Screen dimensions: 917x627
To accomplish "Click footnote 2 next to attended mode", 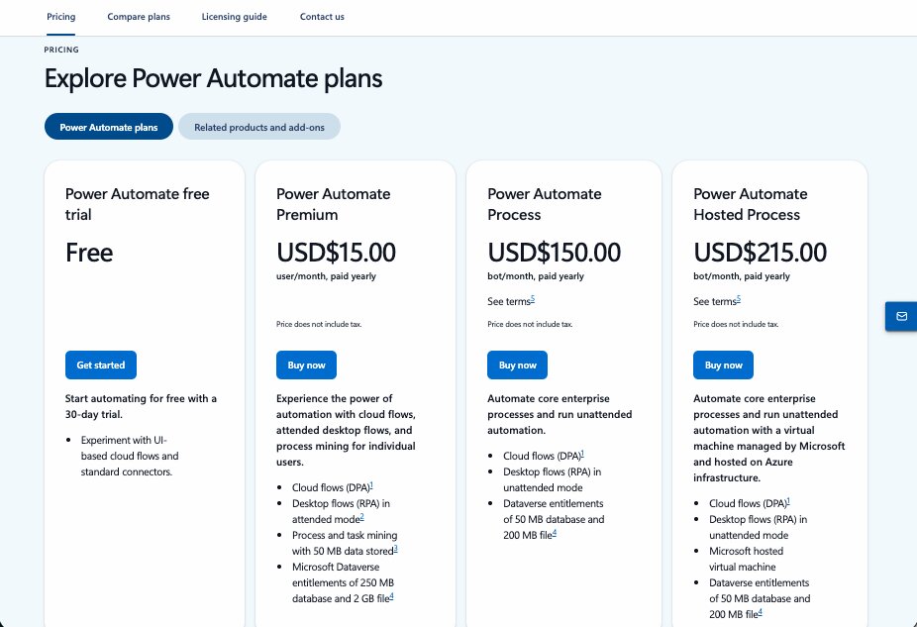I will point(361,518).
